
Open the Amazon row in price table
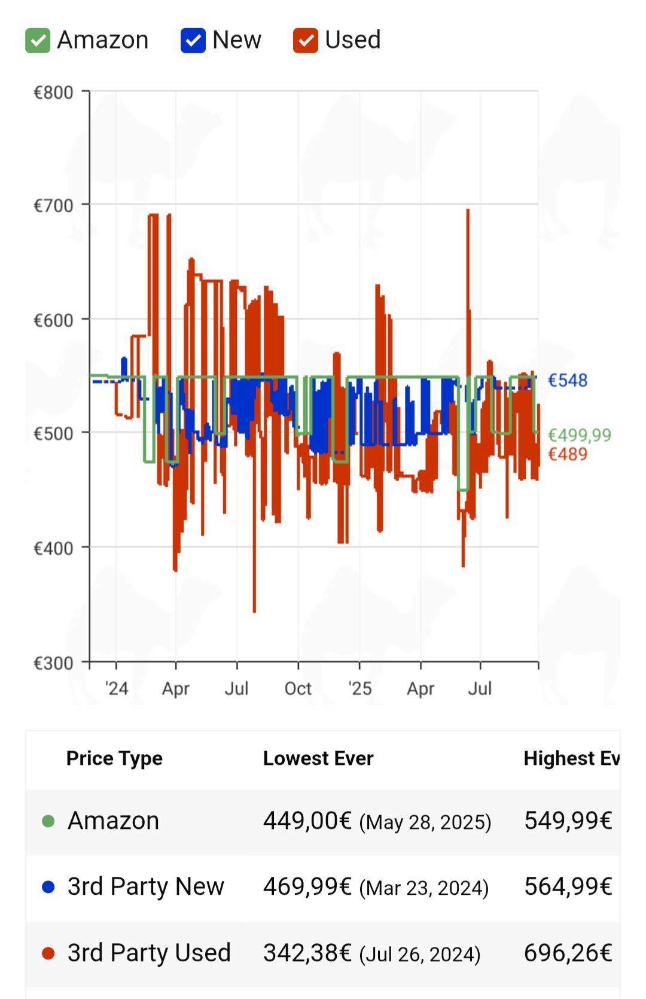(114, 821)
